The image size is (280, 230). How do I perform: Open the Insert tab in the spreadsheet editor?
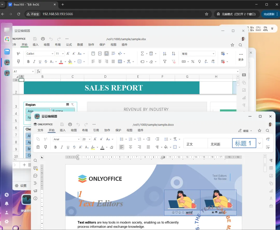point(36,45)
